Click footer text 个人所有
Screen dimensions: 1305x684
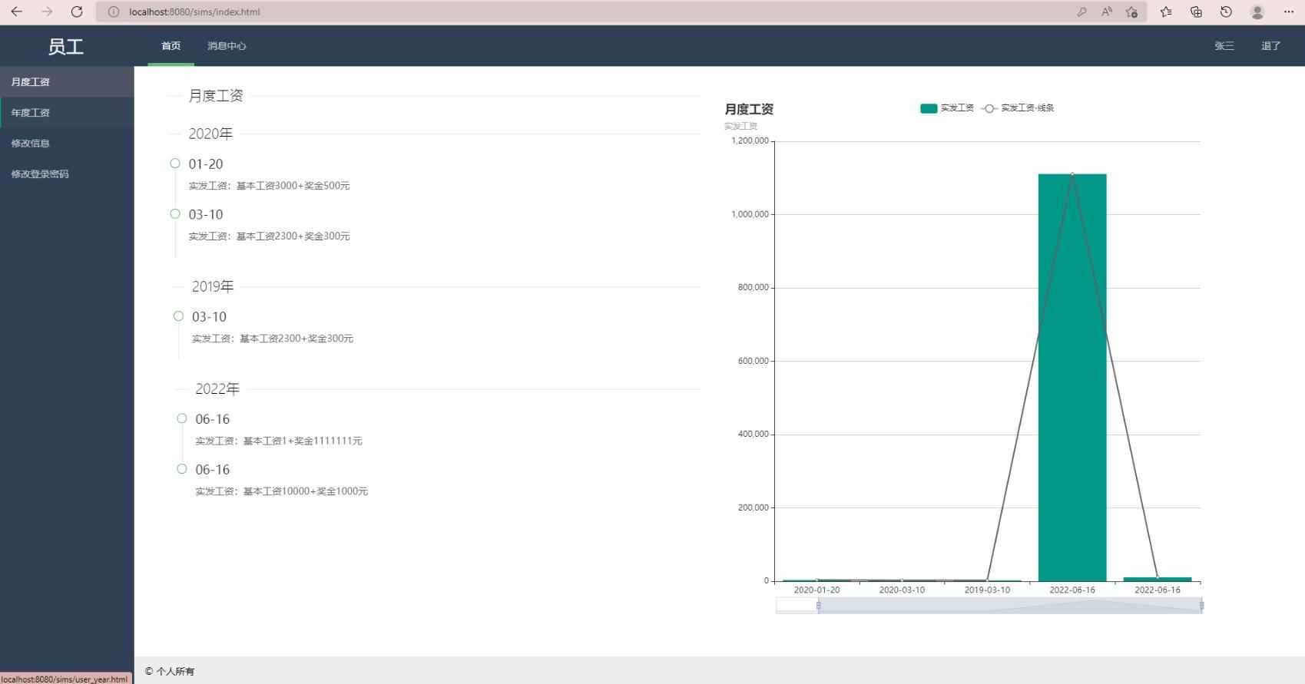tap(175, 672)
